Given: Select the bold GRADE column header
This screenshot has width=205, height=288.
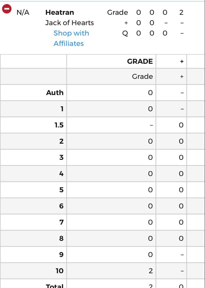Looking at the screenshot, I should pyautogui.click(x=140, y=61).
